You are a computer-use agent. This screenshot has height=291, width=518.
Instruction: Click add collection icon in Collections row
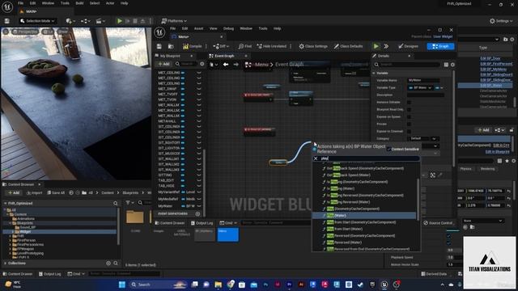pyautogui.click(x=108, y=264)
